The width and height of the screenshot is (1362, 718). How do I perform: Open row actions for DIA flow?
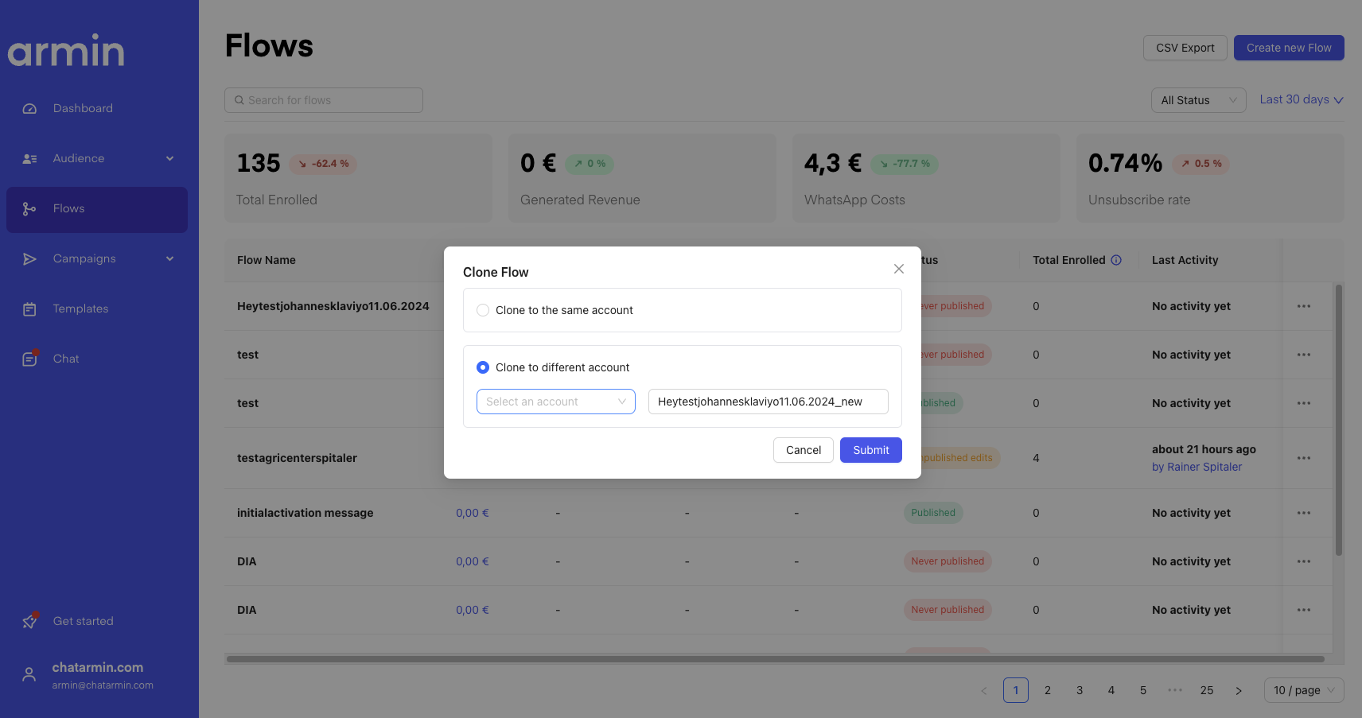pos(1303,561)
